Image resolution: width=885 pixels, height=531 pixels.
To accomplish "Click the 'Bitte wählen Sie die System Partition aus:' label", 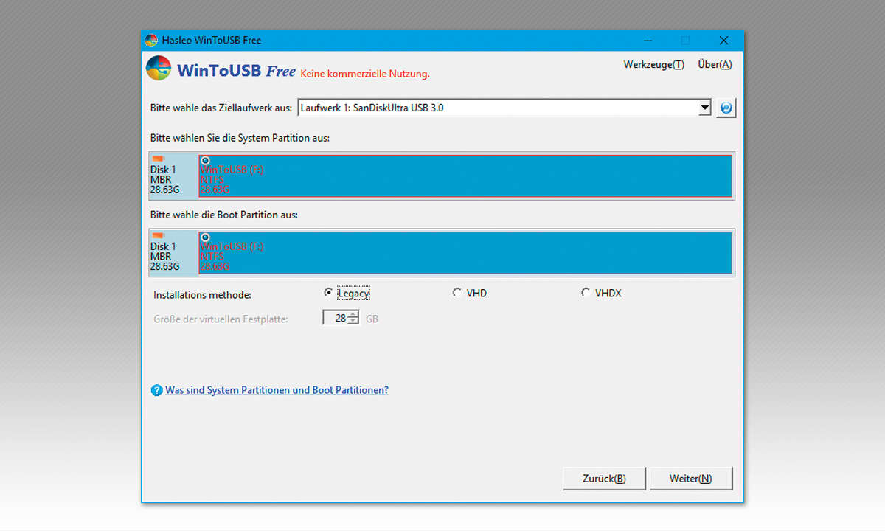I will pos(240,139).
